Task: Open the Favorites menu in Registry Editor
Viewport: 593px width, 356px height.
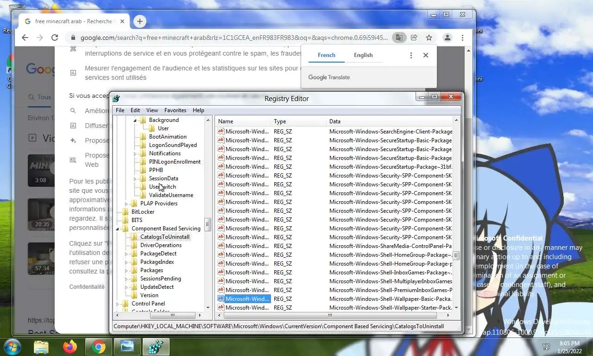Action: [x=175, y=110]
